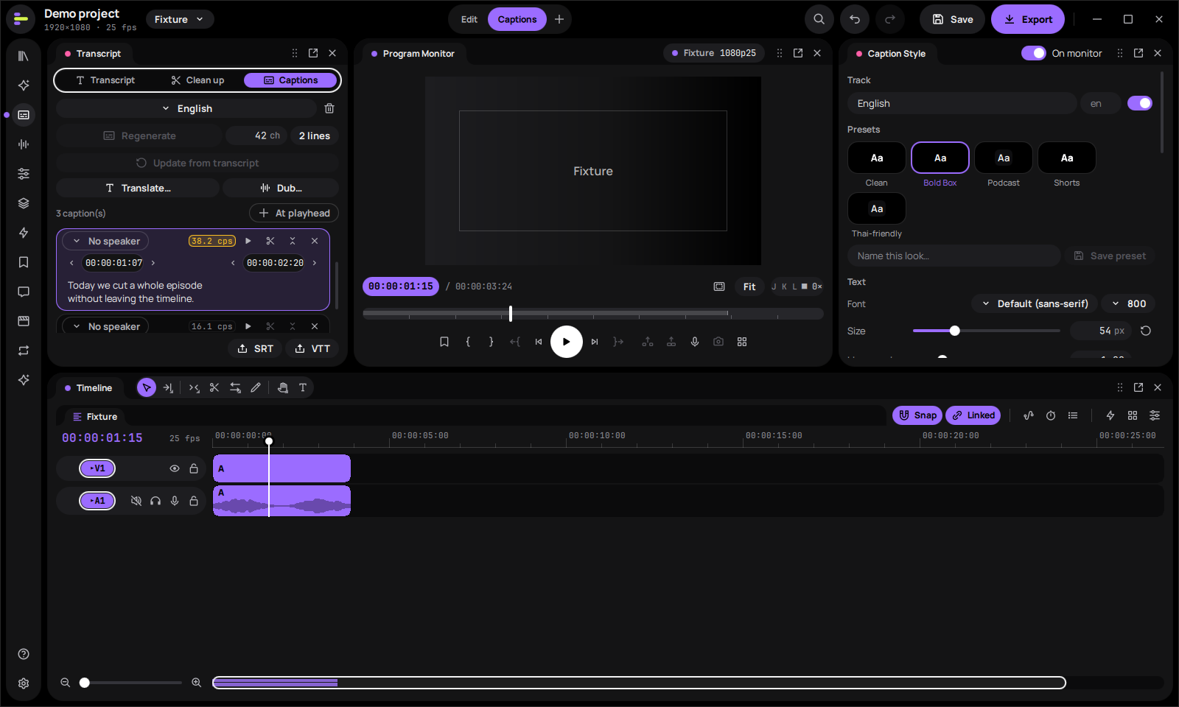Lock the V1 track
This screenshot has height=707, width=1179.
(x=194, y=468)
